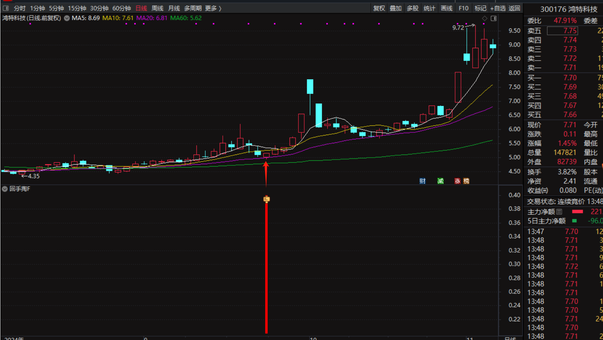This screenshot has width=603, height=340.
Task: Click the 总量 147821 value
Action: click(x=565, y=153)
